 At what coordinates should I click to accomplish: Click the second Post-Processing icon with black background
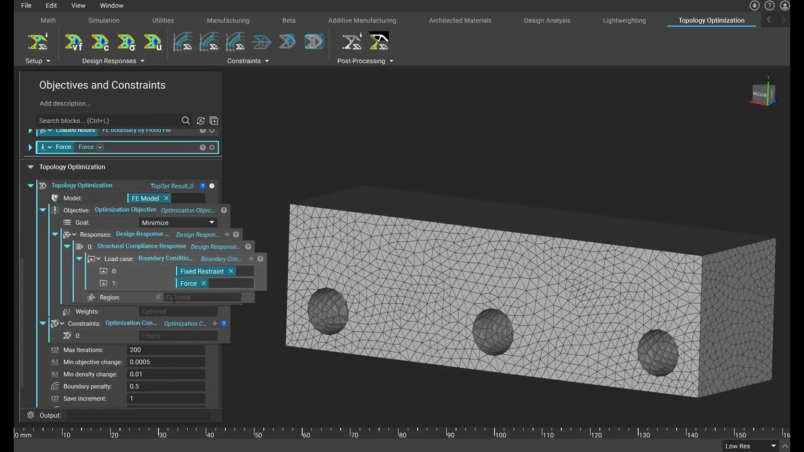point(379,42)
